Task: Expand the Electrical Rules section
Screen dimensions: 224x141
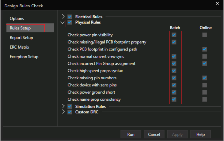Action: coord(63,17)
